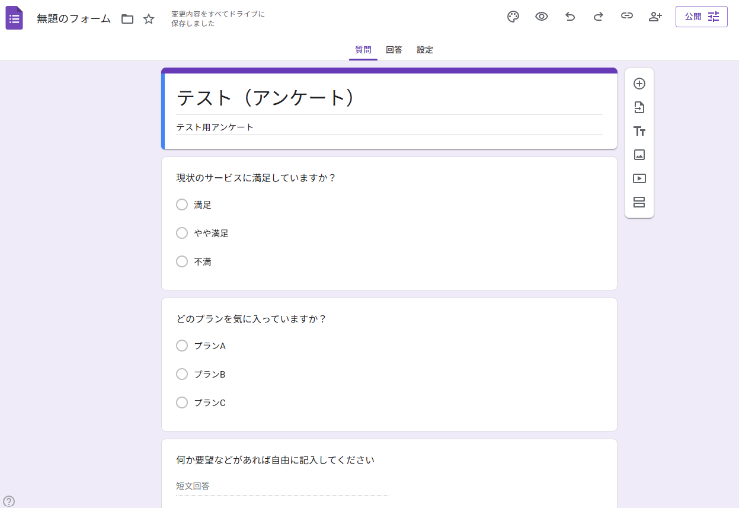Add a question with the plus circle icon
This screenshot has height=508, width=739.
[639, 84]
